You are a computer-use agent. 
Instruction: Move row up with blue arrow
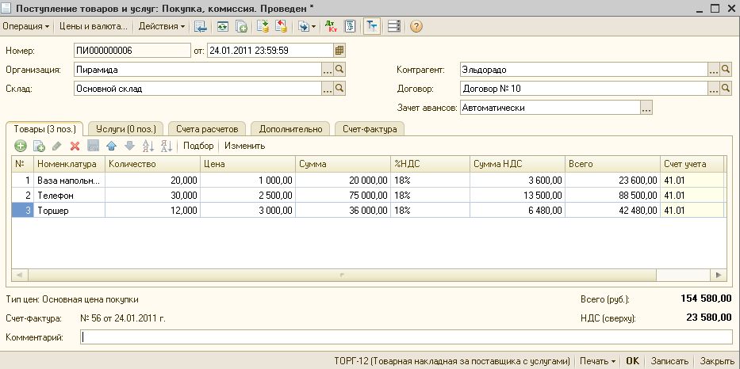[111, 146]
